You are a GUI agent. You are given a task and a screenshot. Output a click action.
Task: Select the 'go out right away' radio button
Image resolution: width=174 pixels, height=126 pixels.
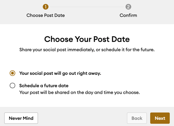tap(13, 73)
